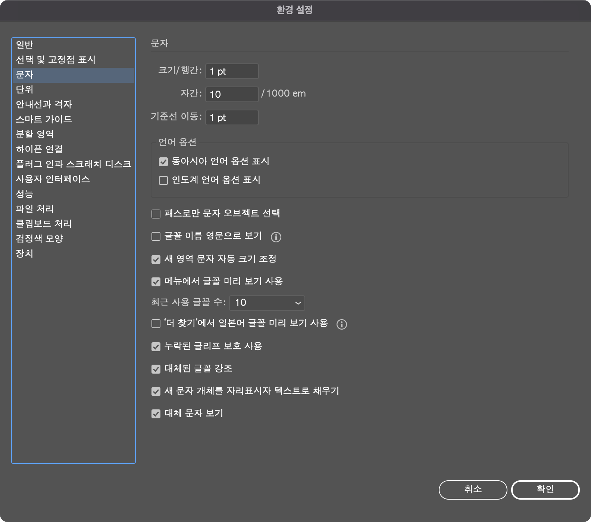This screenshot has width=591, height=522.
Task: Uncheck 동아시아 언어 옵션 표시
Action: 163,162
